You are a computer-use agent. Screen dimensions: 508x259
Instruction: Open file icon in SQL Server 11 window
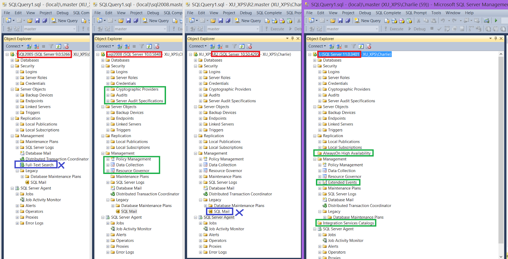point(333,21)
